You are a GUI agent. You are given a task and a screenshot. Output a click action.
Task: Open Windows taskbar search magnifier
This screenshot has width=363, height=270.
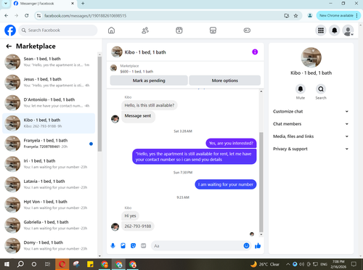coord(20,264)
